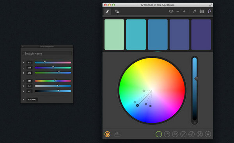Select the dark purple swatch
The image size is (234, 143).
coord(201,34)
